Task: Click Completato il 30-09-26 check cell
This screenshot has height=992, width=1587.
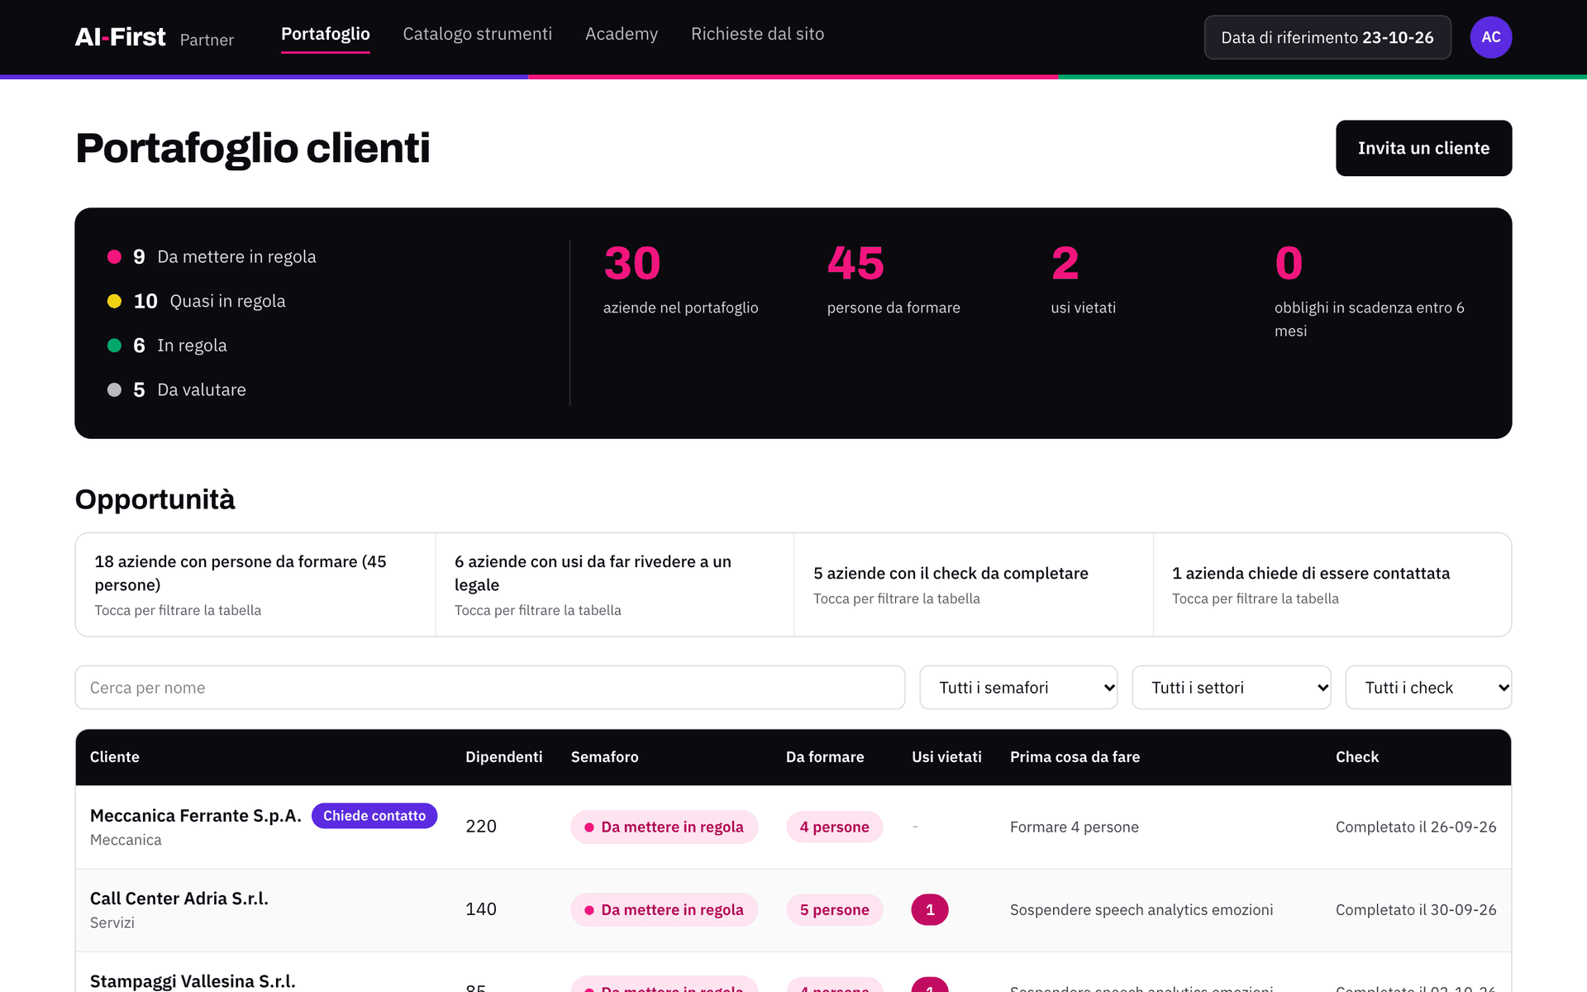Action: [x=1416, y=909]
